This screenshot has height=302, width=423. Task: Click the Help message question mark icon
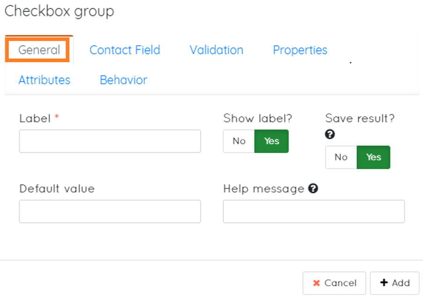(314, 189)
